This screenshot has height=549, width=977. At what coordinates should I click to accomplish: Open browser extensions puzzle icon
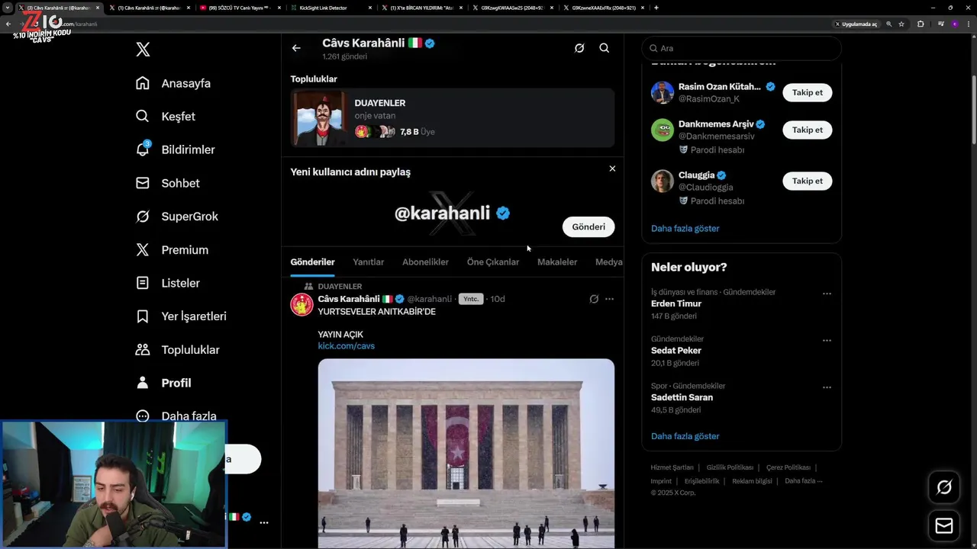[921, 24]
